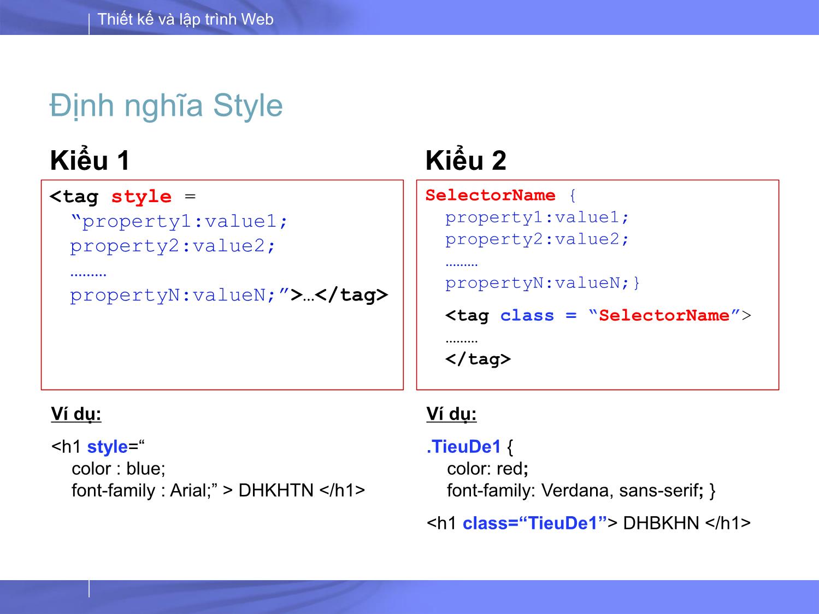The image size is (819, 614).
Task: Click 'property1:value1;' line in Kiểu 1 box
Action: tap(179, 221)
